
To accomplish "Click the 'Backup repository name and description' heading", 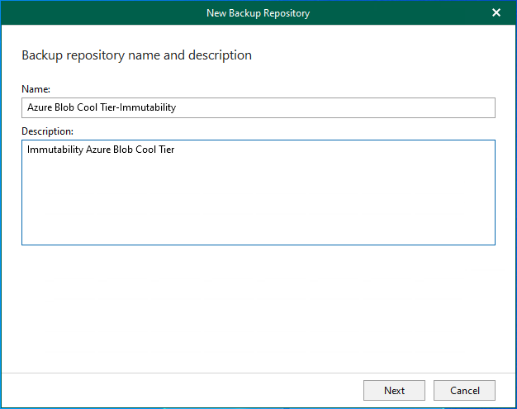I will (x=136, y=55).
